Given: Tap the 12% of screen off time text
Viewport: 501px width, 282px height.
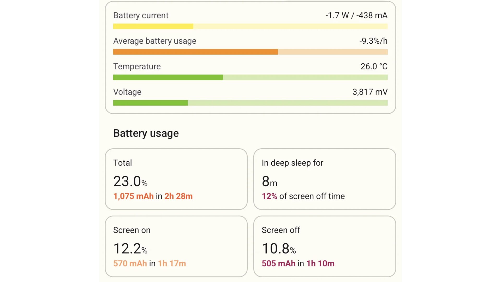Looking at the screenshot, I should click(303, 196).
